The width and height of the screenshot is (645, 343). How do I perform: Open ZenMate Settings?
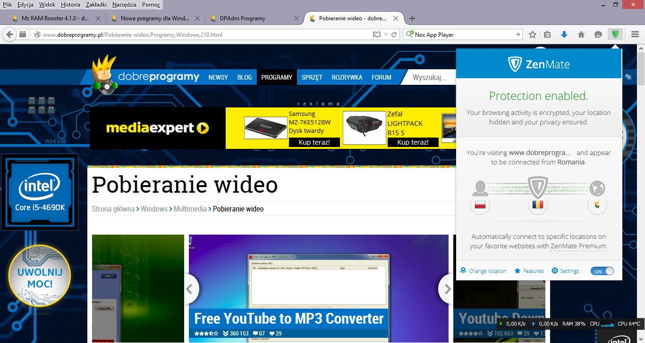click(565, 271)
